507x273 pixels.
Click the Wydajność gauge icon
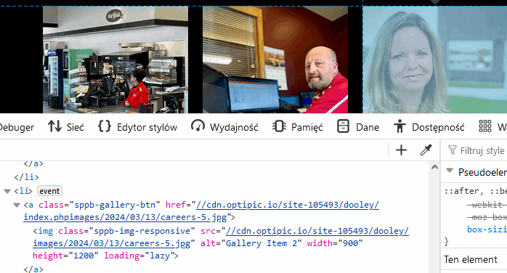pos(198,126)
